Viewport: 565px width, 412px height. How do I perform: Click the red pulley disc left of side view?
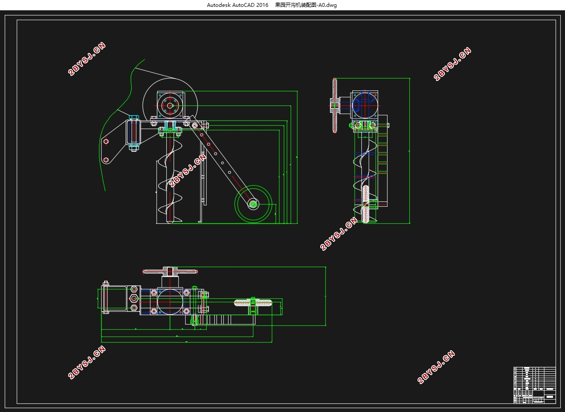334,105
